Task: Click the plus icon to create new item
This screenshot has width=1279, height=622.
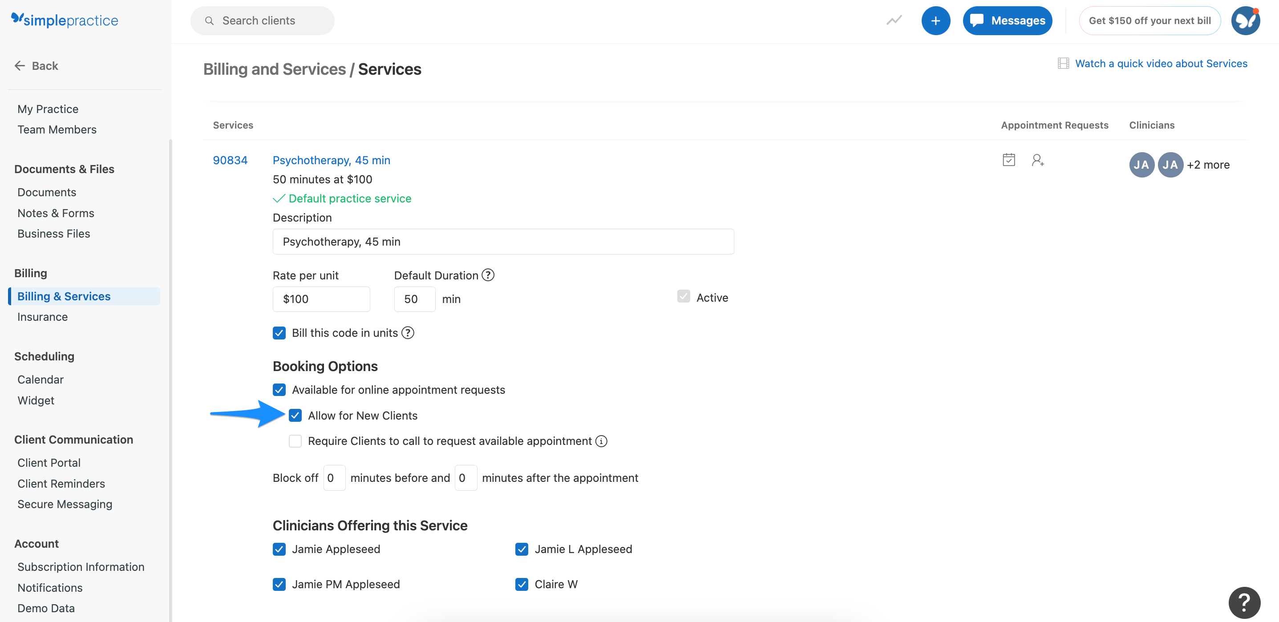Action: click(x=936, y=20)
